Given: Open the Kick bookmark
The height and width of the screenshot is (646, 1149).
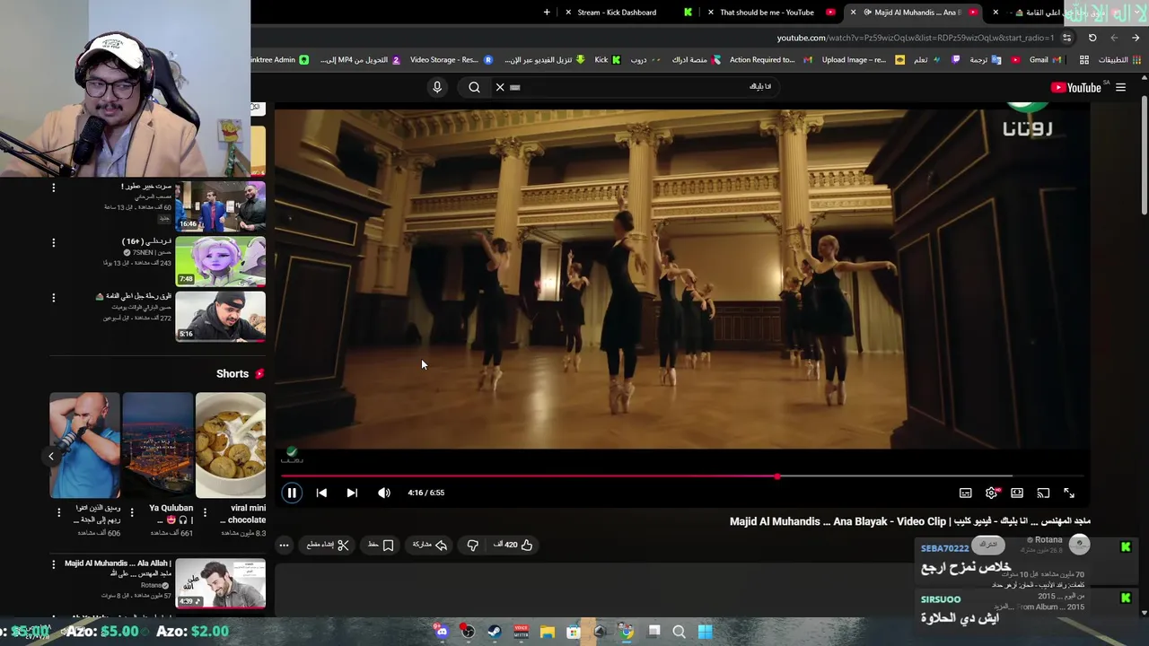Looking at the screenshot, I should (607, 60).
